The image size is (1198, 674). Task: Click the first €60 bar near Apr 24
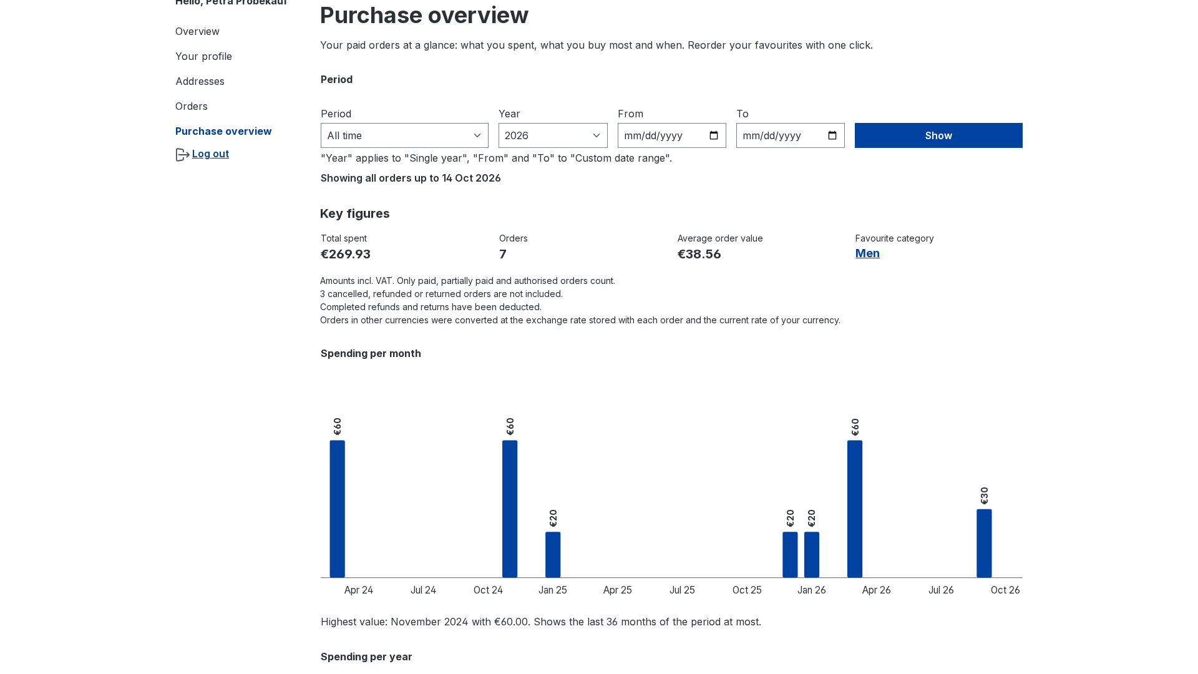(x=337, y=509)
